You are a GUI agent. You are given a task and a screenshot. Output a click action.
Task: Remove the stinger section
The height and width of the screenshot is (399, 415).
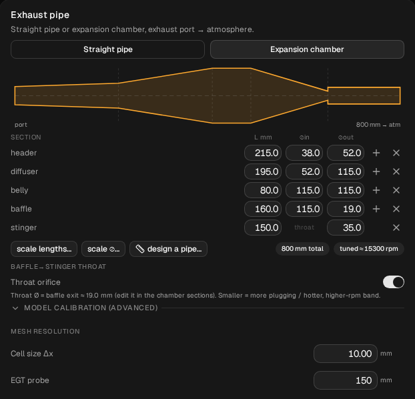396,228
